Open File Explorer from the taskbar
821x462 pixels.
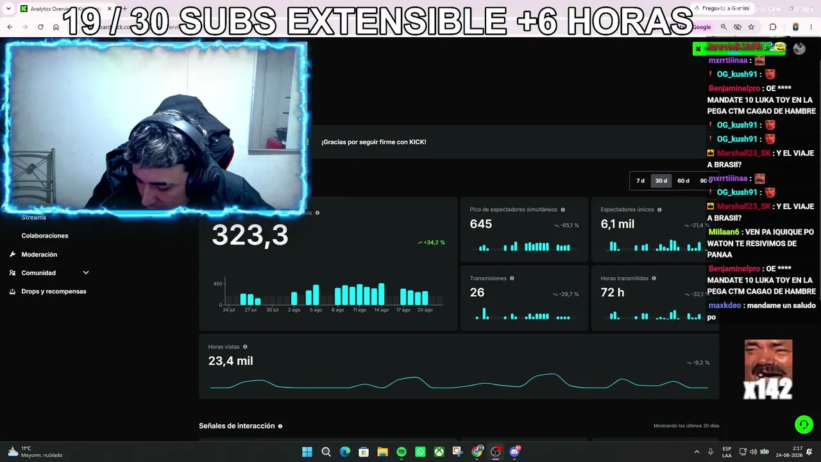click(382, 452)
